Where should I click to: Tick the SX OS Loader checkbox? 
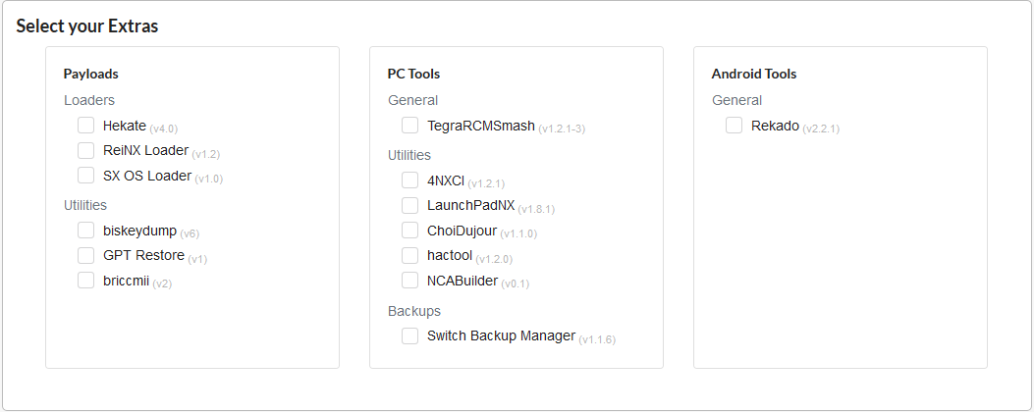click(x=85, y=176)
